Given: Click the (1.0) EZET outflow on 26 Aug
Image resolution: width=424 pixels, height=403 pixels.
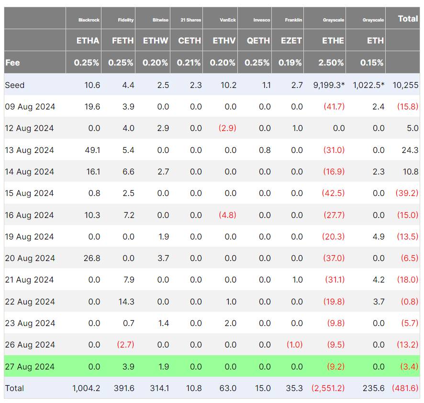Looking at the screenshot, I should pos(294,345).
